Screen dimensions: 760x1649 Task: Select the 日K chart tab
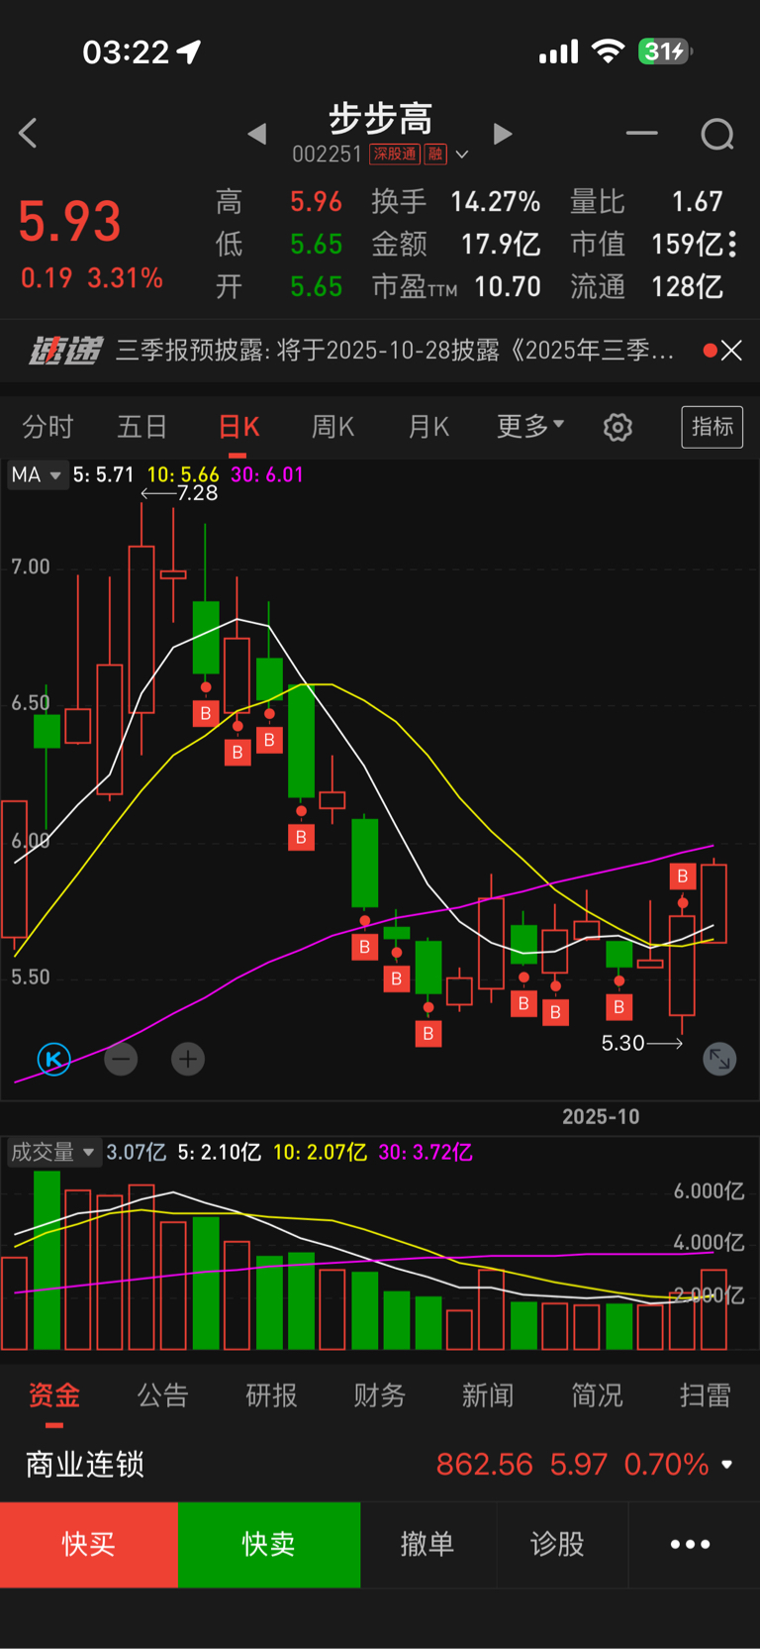coord(238,427)
